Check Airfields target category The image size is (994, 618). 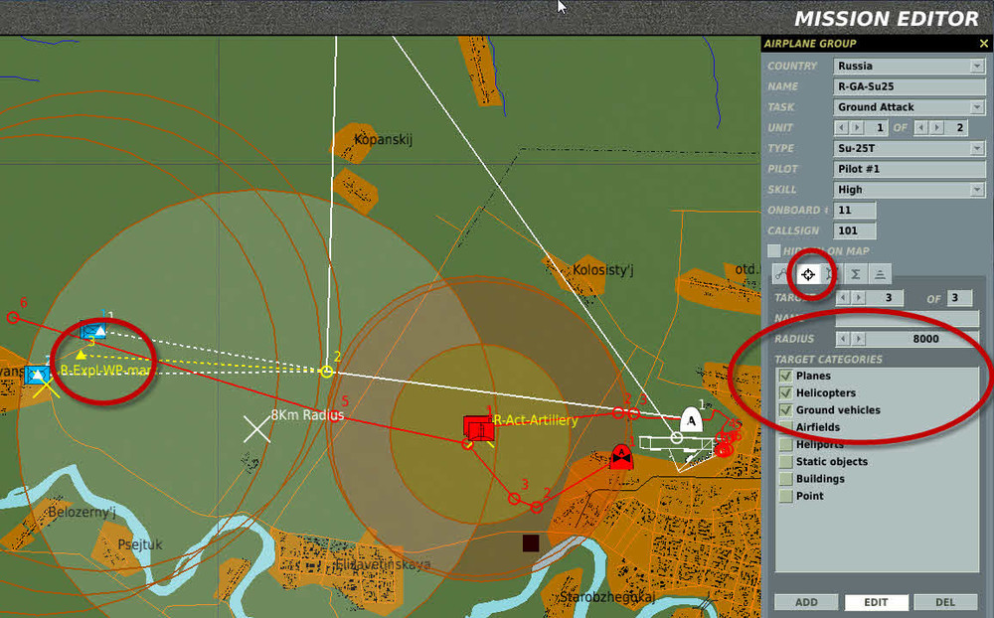pyautogui.click(x=786, y=426)
